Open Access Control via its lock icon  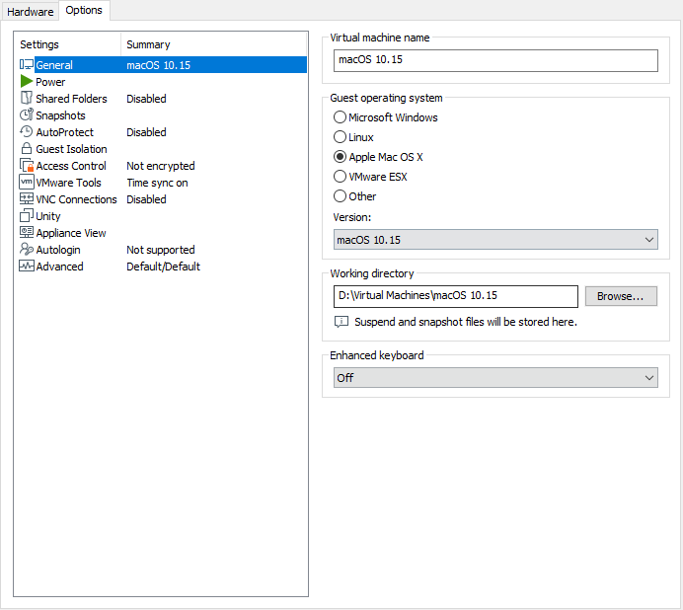pos(27,166)
